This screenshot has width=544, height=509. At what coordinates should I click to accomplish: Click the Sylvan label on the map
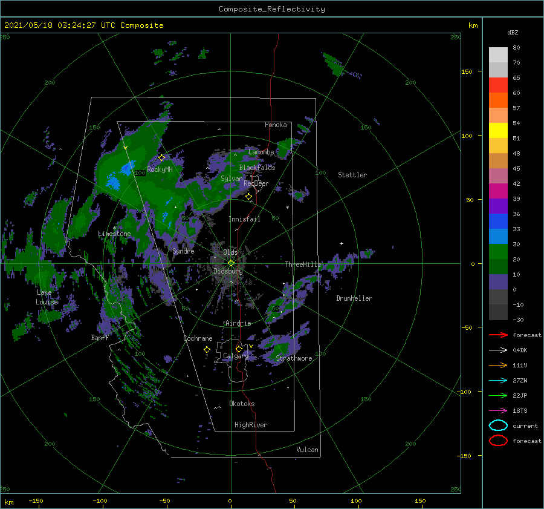[x=232, y=179]
